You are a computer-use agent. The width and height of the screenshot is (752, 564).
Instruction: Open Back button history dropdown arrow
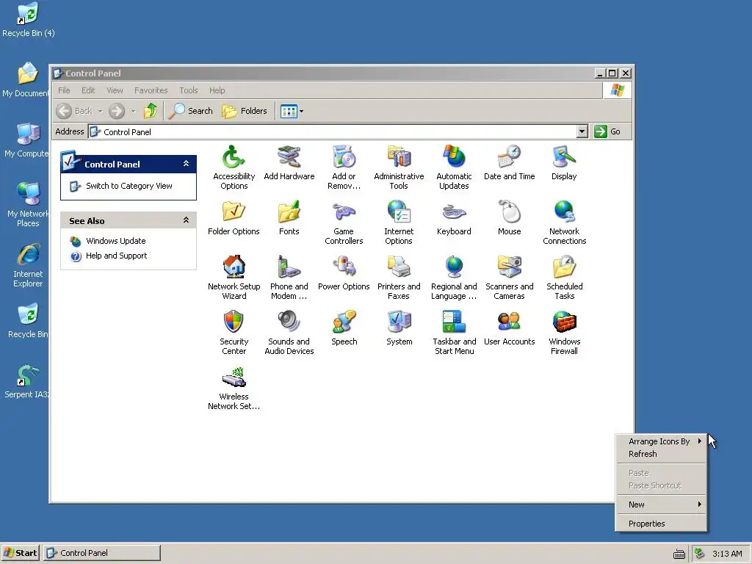[100, 112]
